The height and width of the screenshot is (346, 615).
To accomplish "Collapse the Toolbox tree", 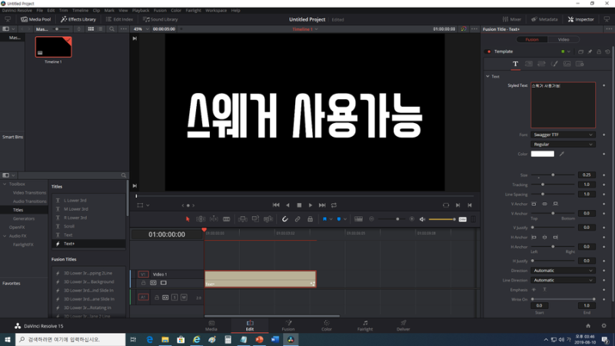I will (5, 184).
